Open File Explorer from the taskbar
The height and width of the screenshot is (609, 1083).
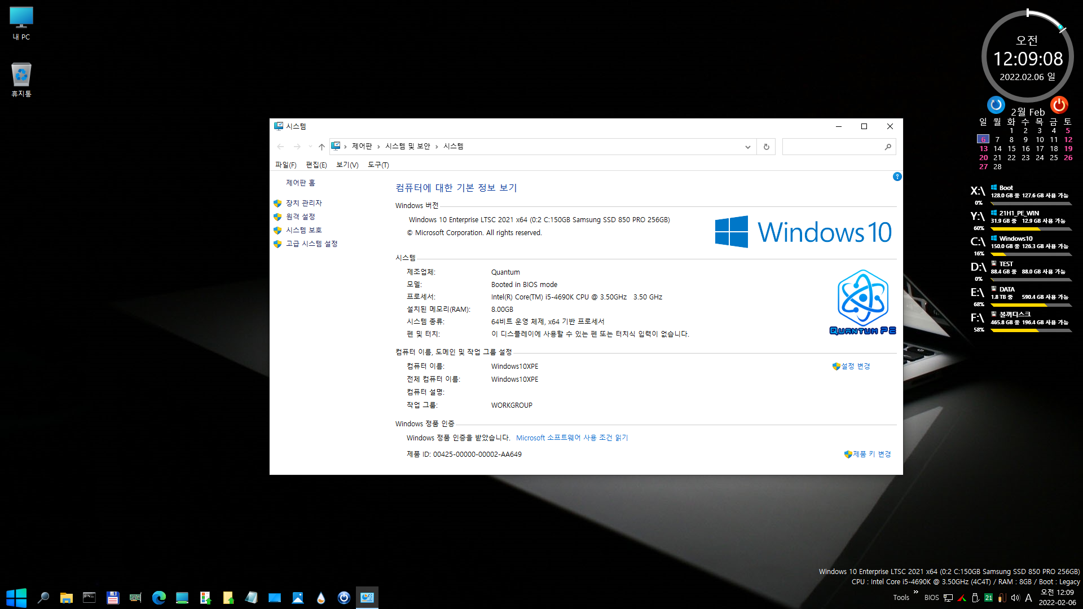click(x=67, y=598)
